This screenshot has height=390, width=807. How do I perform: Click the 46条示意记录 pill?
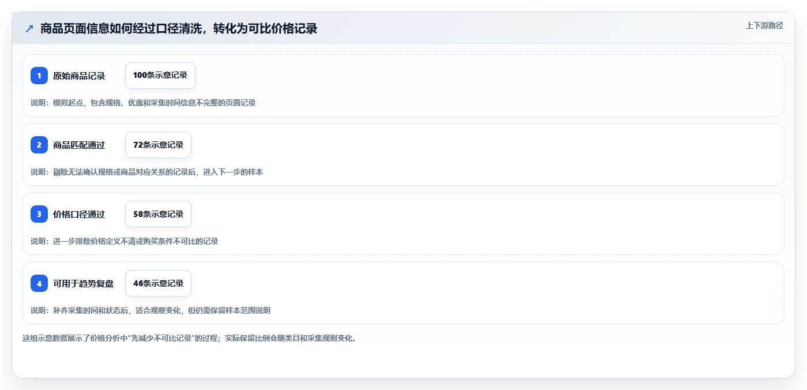pyautogui.click(x=158, y=283)
